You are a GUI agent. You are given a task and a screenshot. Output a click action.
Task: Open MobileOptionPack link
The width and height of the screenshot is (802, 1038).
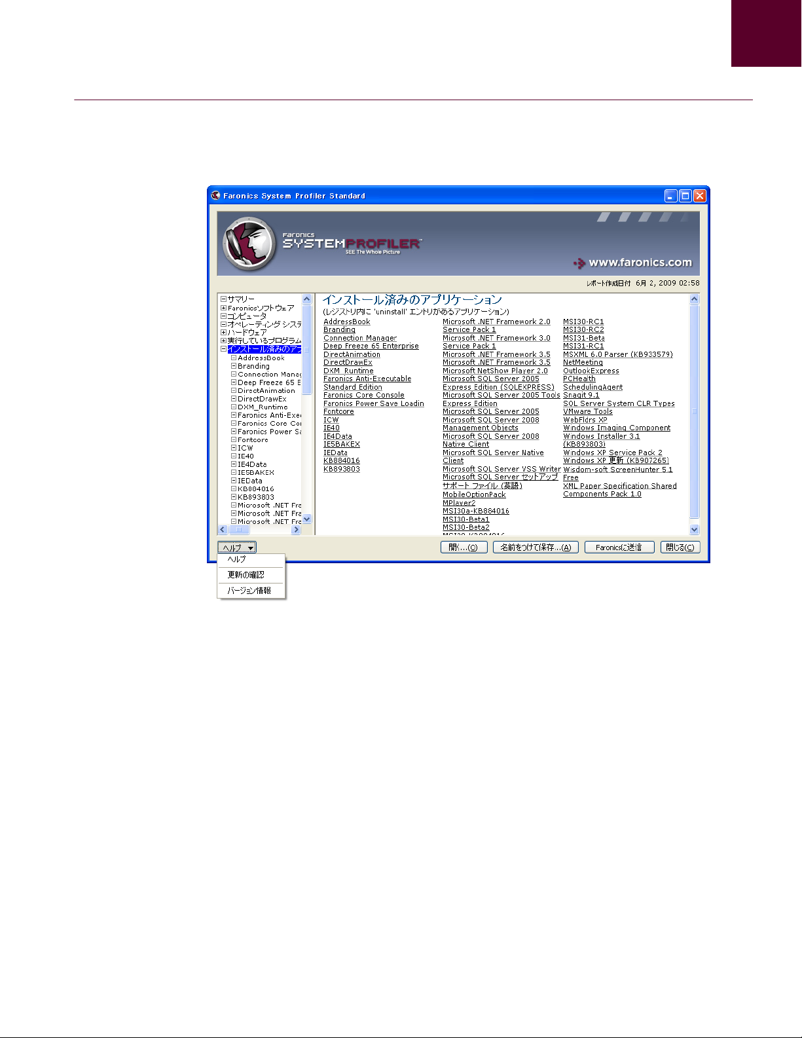(474, 494)
